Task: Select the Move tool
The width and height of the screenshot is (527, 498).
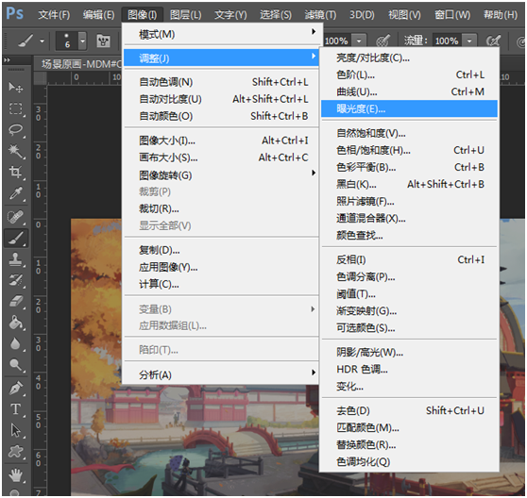Action: 15,88
